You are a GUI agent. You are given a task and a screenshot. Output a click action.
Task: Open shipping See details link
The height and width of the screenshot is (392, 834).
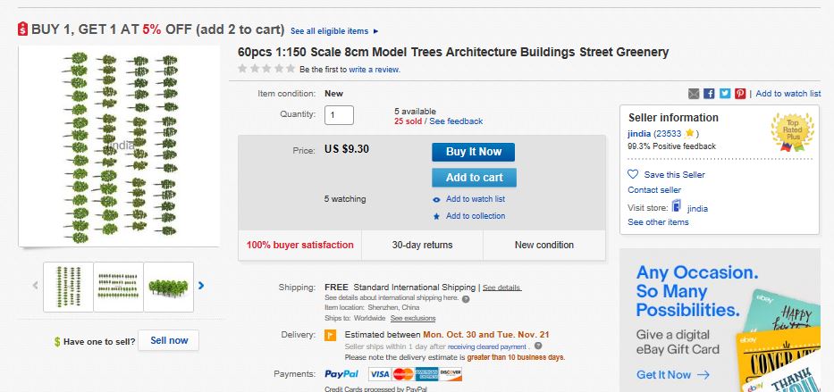coord(501,288)
